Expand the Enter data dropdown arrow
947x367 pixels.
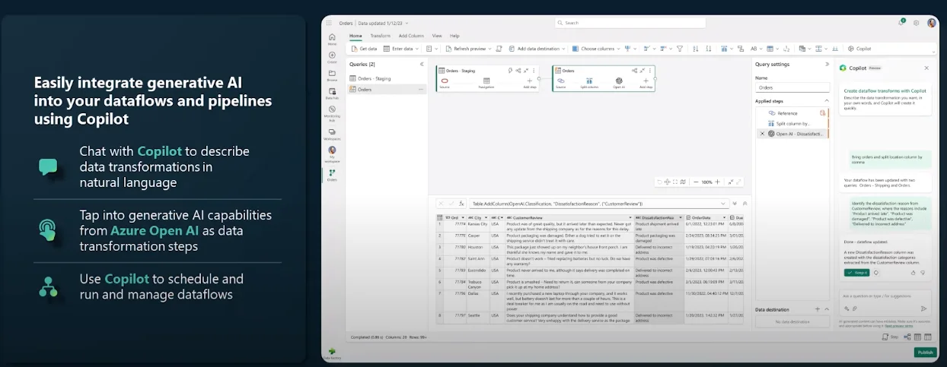pyautogui.click(x=416, y=49)
